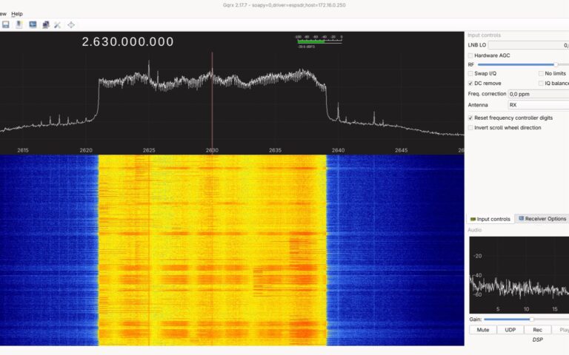Click the LNB LO input field
Image resolution: width=569 pixels, height=355 pixels.
coord(528,45)
